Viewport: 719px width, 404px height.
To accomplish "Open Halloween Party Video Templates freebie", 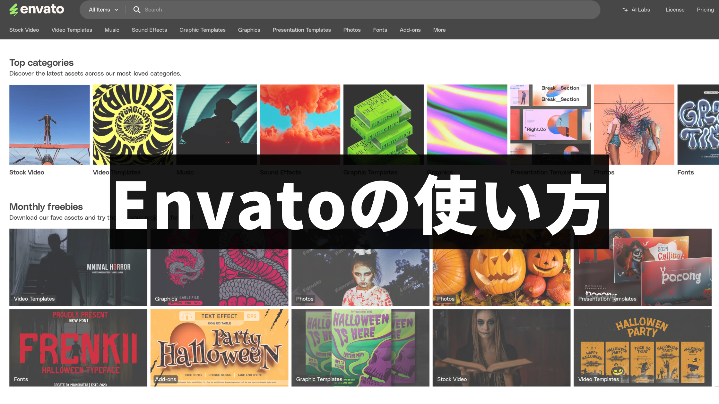I will [x=642, y=348].
